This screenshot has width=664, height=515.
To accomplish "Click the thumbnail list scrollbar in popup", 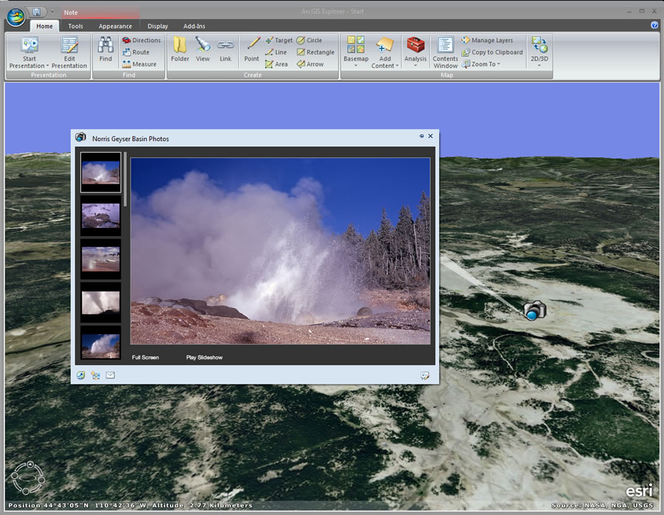I will point(125,181).
